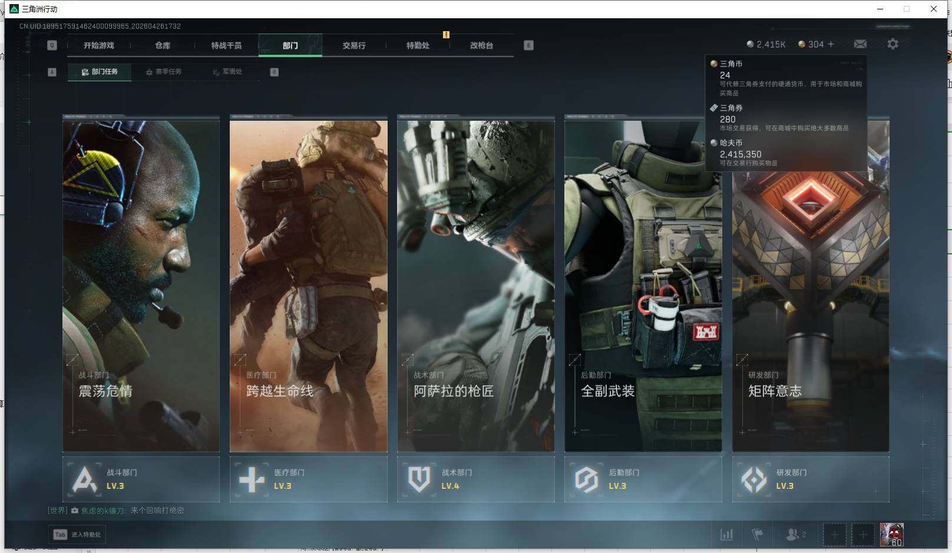952x553 pixels.
Task: Open the [世界] chat channel label
Action: [58, 511]
